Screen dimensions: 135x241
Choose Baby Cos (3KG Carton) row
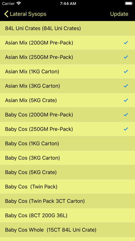tap(67, 158)
